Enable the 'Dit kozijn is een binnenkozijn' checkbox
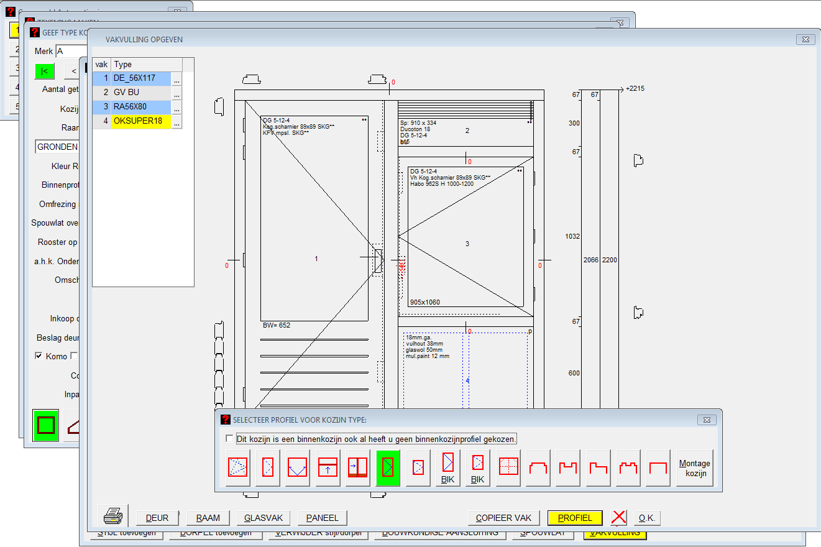 pyautogui.click(x=230, y=439)
